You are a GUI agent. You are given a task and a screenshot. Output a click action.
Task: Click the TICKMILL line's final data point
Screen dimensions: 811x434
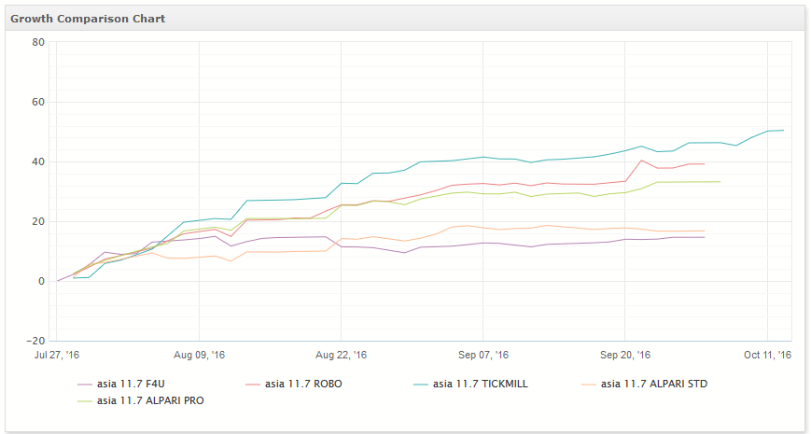(x=784, y=131)
